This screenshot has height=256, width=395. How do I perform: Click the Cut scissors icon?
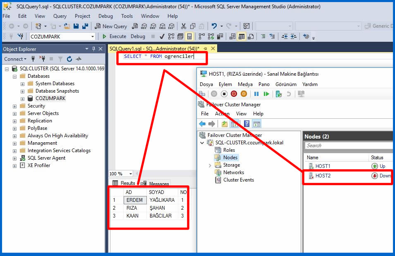183,26
